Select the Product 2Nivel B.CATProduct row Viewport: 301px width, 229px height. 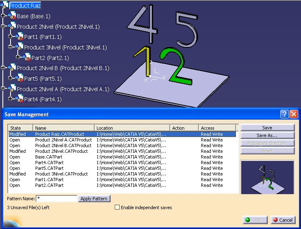click(122, 146)
